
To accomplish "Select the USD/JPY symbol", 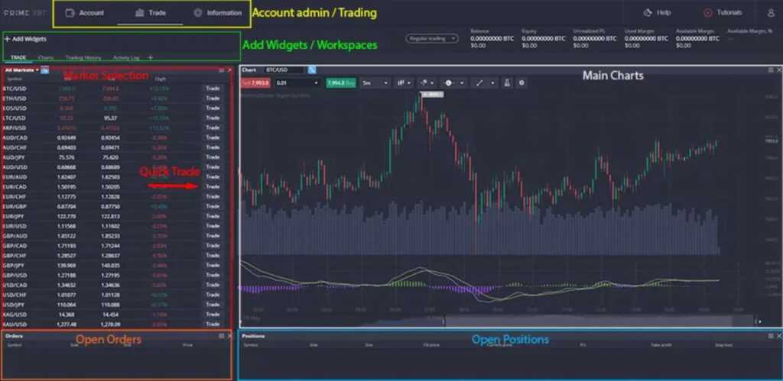I will tap(15, 305).
